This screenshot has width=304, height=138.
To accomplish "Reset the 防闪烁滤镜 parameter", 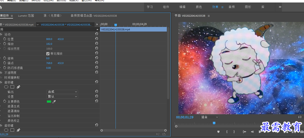I will (x=97, y=68).
